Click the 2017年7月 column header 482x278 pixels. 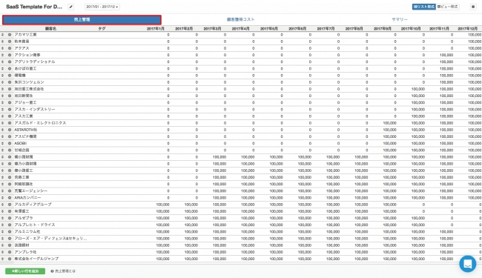coord(326,29)
